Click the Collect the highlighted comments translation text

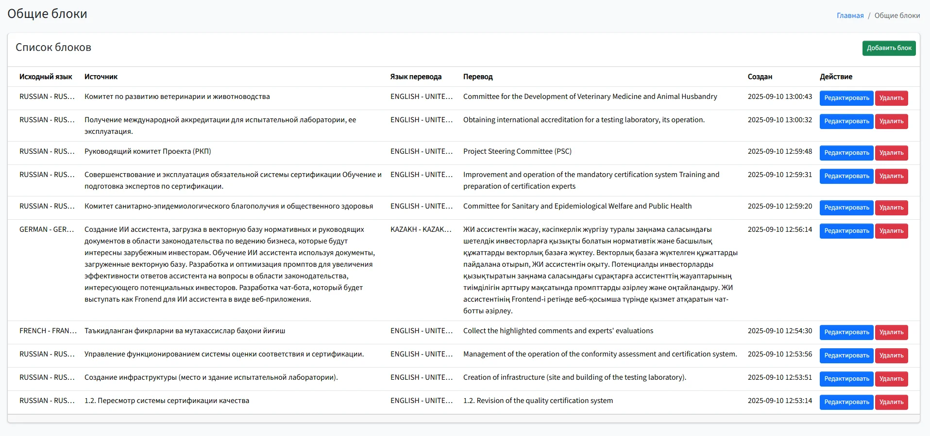pyautogui.click(x=558, y=331)
